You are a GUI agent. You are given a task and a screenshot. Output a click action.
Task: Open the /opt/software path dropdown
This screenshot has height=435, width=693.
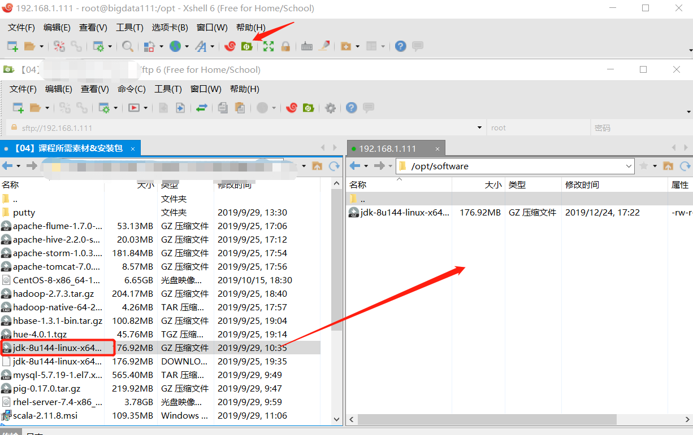click(629, 166)
